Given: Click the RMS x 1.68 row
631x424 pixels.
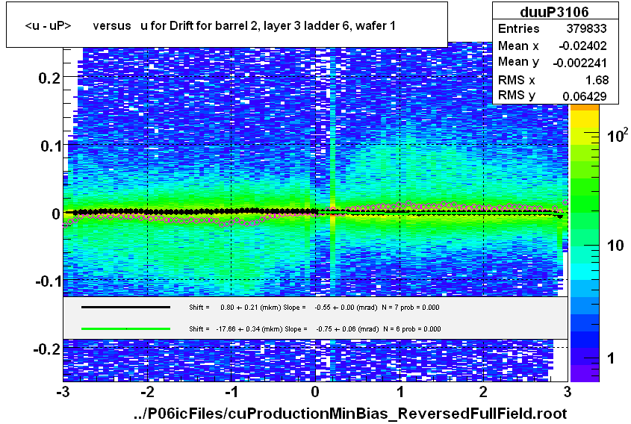Looking at the screenshot, I should [552, 80].
